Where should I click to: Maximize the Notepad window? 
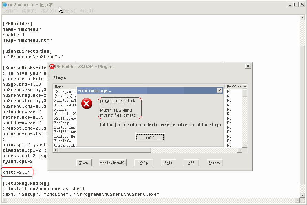296,4
